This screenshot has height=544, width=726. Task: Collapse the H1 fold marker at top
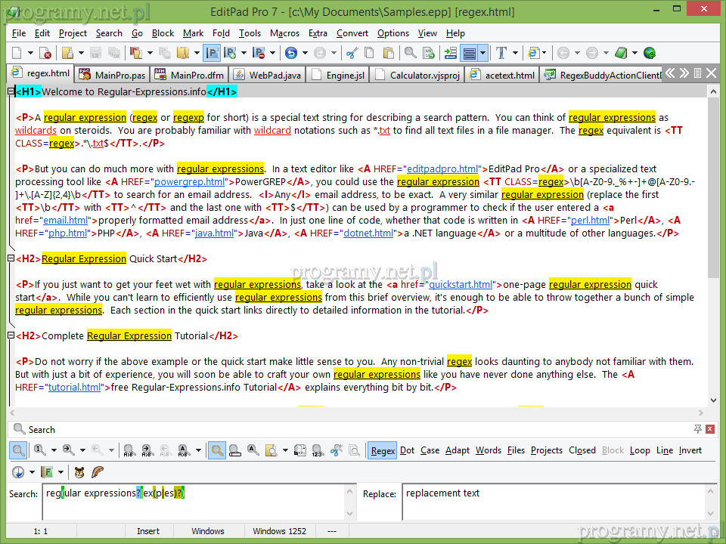[x=11, y=91]
